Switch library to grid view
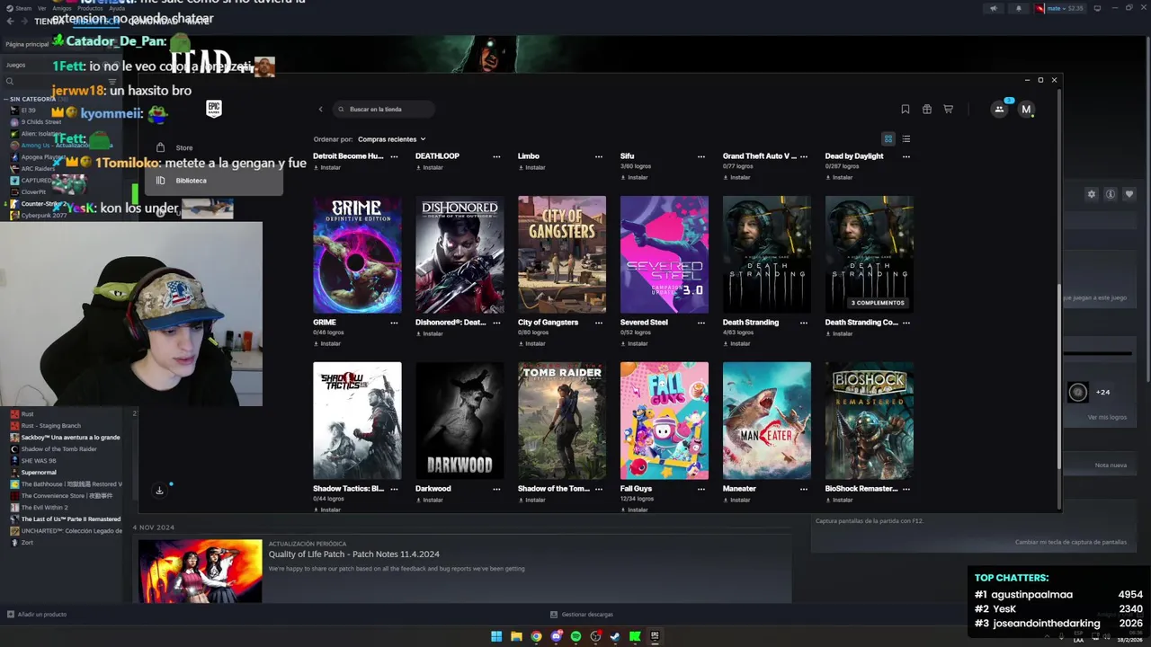This screenshot has width=1151, height=647. tap(888, 139)
